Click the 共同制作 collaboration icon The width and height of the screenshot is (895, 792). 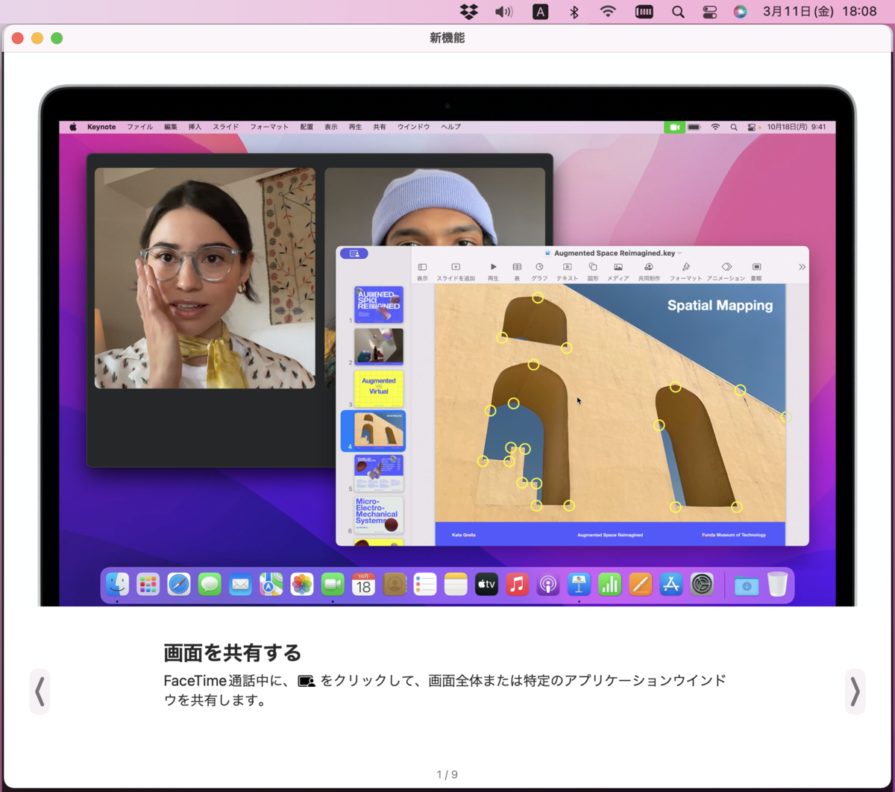click(650, 266)
